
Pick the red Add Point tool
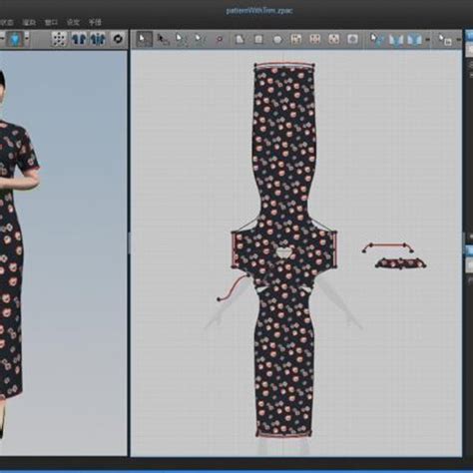(x=220, y=39)
